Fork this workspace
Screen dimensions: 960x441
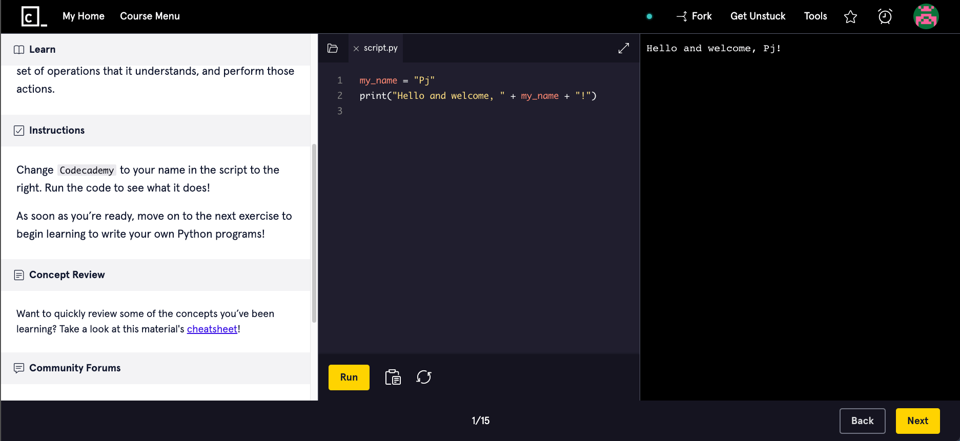tap(694, 16)
